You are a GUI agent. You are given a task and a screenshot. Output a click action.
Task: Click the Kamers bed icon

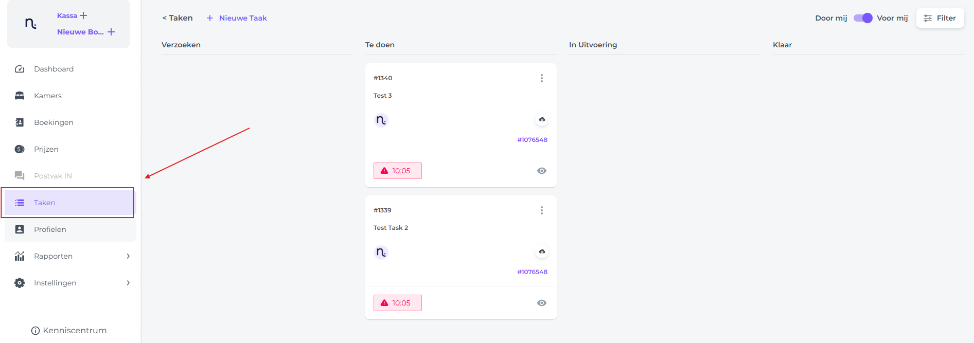point(20,96)
